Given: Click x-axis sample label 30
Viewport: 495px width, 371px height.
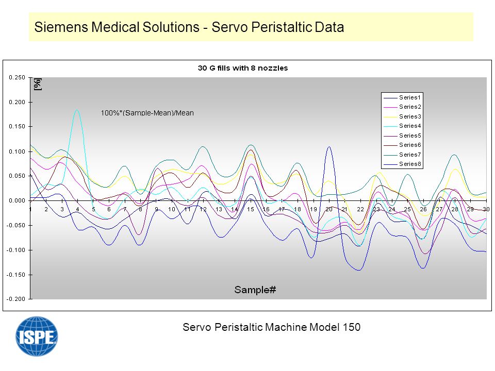Looking at the screenshot, I should [486, 209].
